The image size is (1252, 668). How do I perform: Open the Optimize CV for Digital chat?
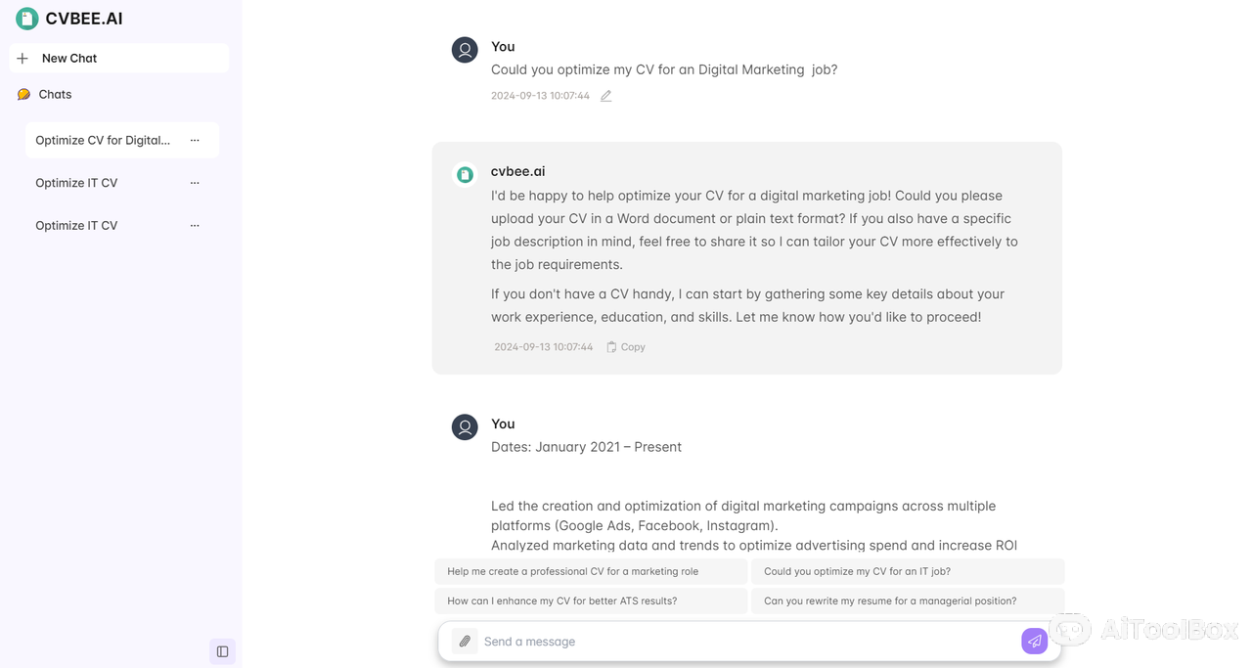tap(103, 140)
